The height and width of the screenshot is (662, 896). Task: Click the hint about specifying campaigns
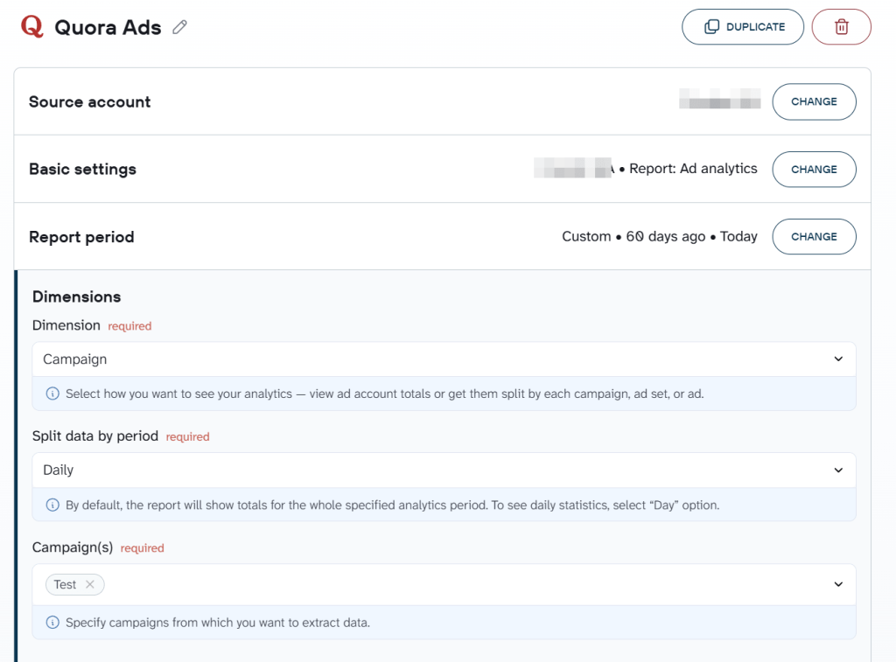[x=218, y=623]
